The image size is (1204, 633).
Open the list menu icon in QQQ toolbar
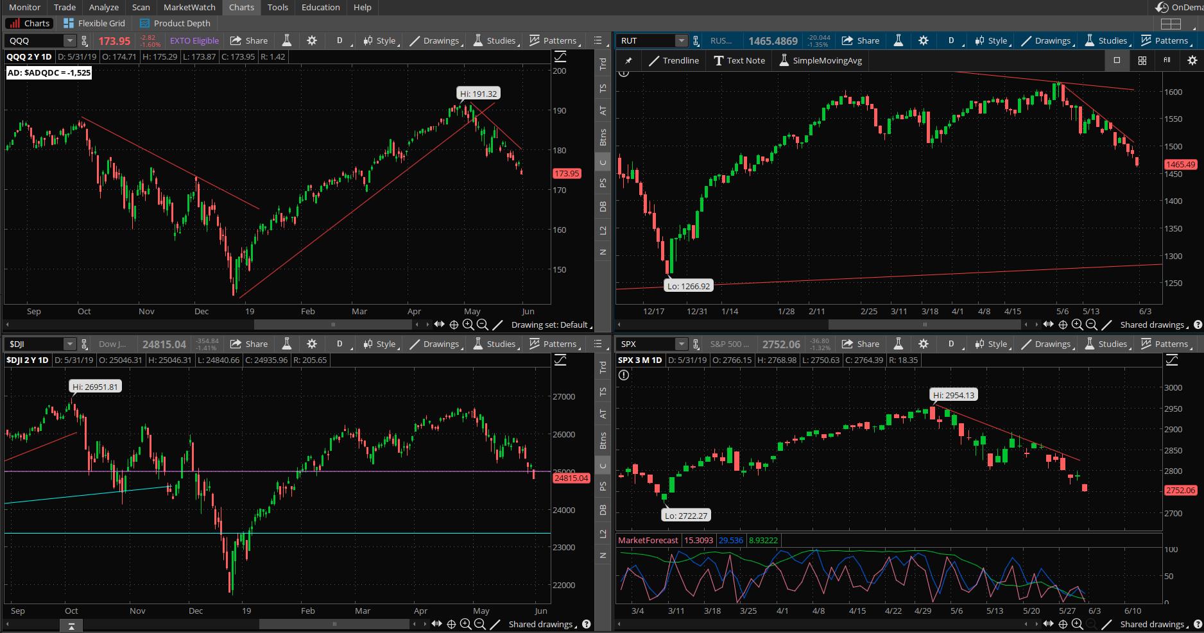pyautogui.click(x=598, y=40)
